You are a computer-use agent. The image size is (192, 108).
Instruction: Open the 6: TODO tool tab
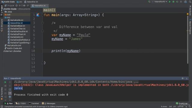[21, 103]
